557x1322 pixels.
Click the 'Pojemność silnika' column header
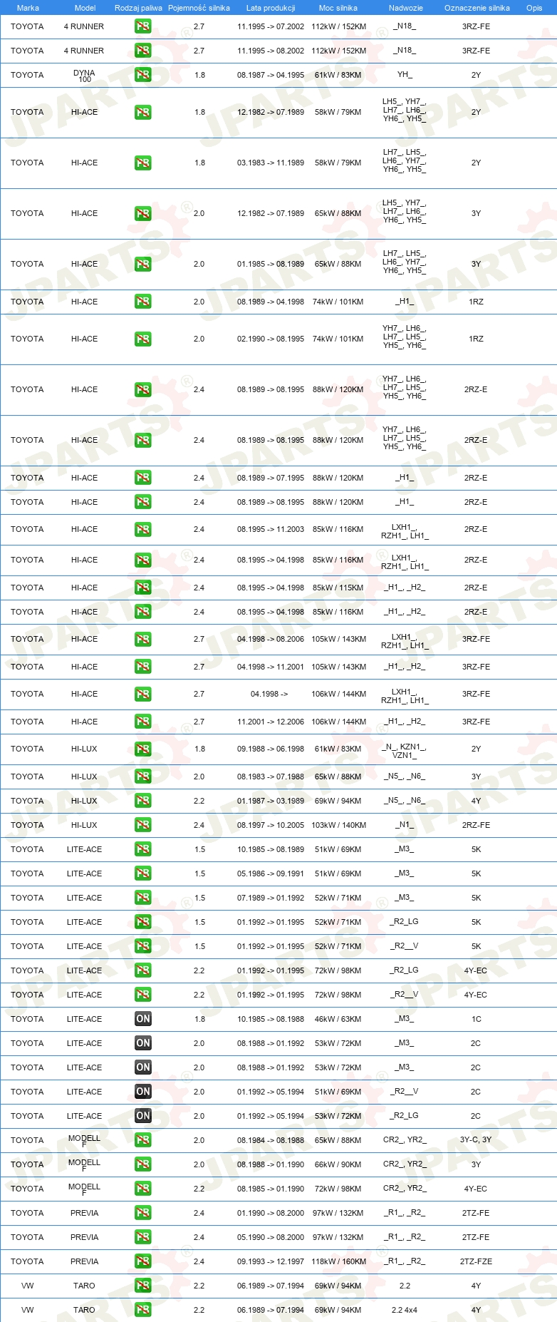pyautogui.click(x=199, y=8)
